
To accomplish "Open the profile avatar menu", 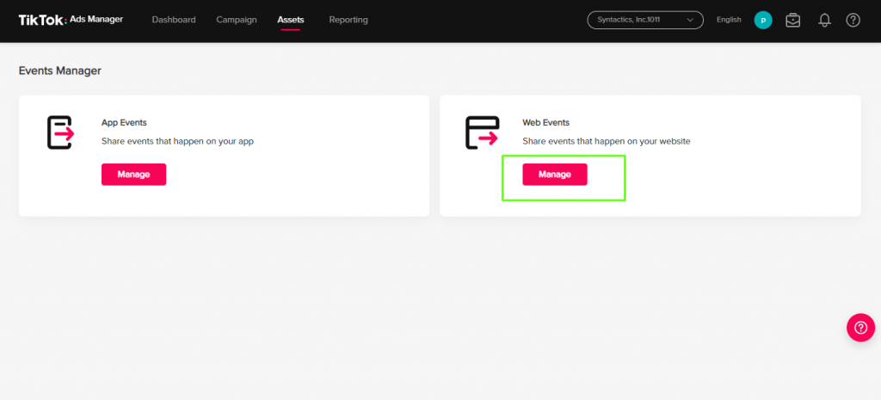I will tap(763, 21).
